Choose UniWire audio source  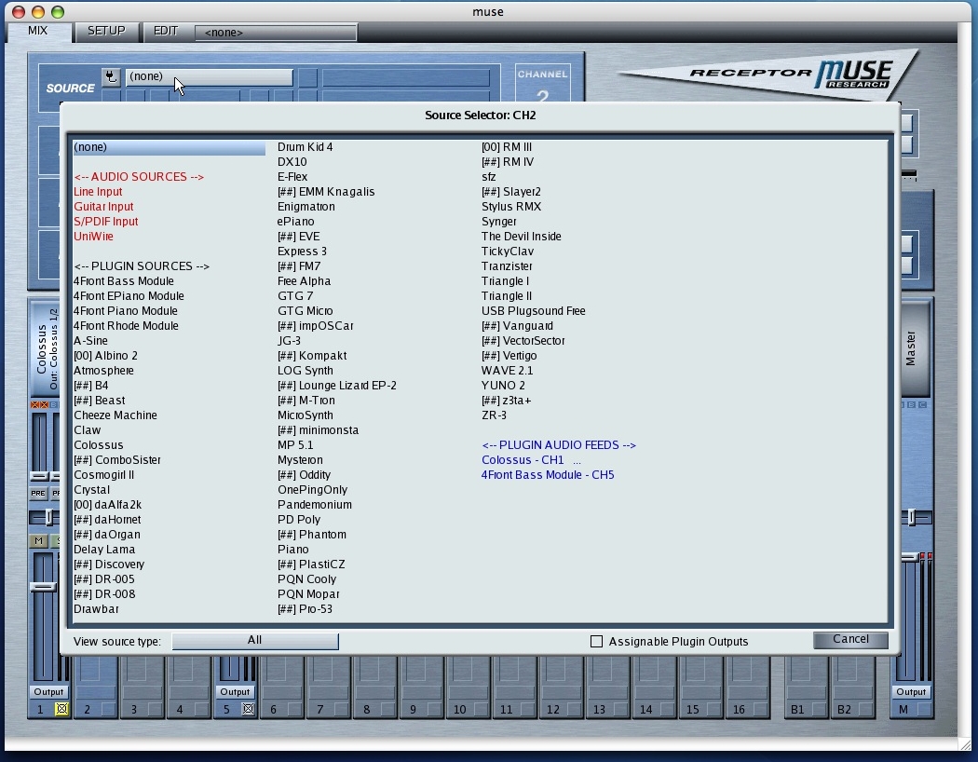pyautogui.click(x=93, y=237)
